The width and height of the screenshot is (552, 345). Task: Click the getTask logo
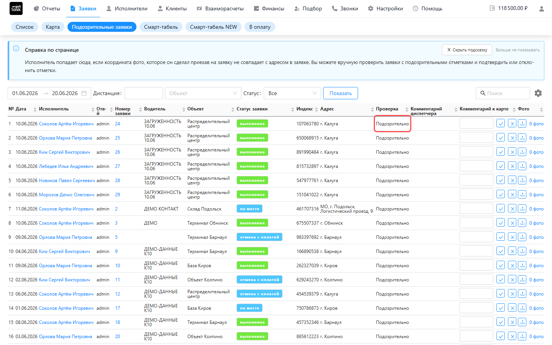pos(16,8)
